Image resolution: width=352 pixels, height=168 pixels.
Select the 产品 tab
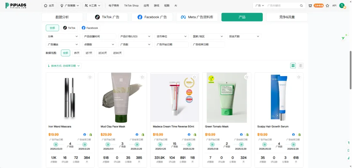click(x=242, y=17)
